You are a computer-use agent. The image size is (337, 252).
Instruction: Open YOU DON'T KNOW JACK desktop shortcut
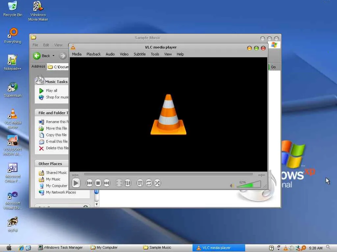[13, 146]
